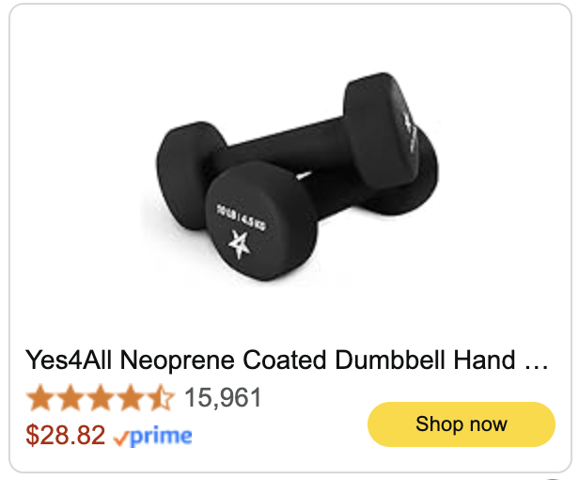Click the yellow Shop now button
The width and height of the screenshot is (579, 480).
[x=462, y=424]
